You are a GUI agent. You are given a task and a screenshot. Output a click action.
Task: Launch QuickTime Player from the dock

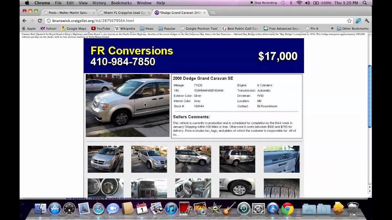273,209
